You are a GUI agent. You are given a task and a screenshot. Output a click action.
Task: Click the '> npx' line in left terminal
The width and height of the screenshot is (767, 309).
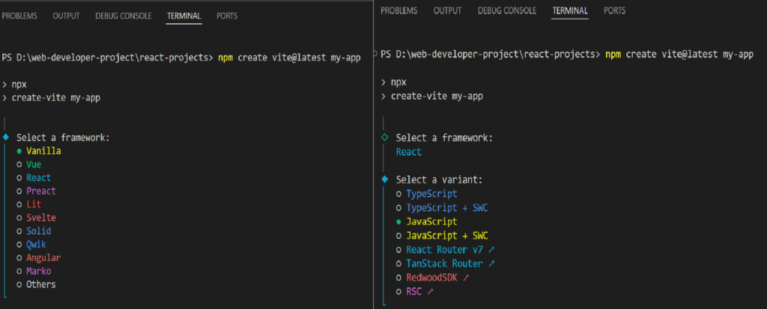pos(14,84)
